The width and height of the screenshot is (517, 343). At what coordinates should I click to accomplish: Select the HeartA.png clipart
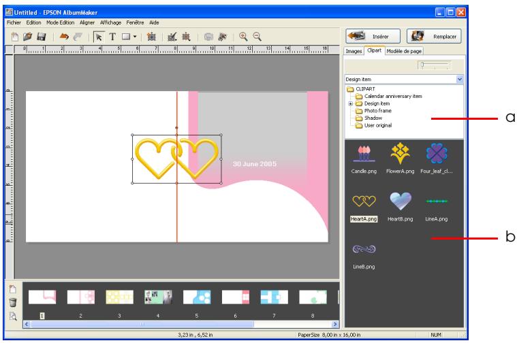(x=364, y=208)
